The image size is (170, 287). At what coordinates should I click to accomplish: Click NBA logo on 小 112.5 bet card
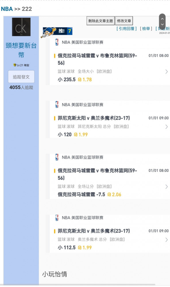(x=57, y=218)
